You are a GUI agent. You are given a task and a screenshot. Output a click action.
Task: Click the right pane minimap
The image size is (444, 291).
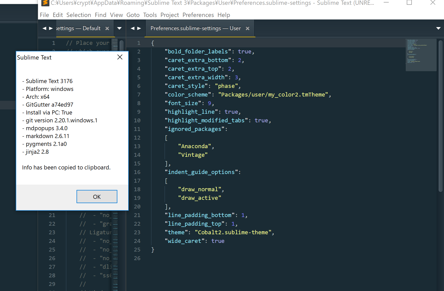tap(421, 55)
